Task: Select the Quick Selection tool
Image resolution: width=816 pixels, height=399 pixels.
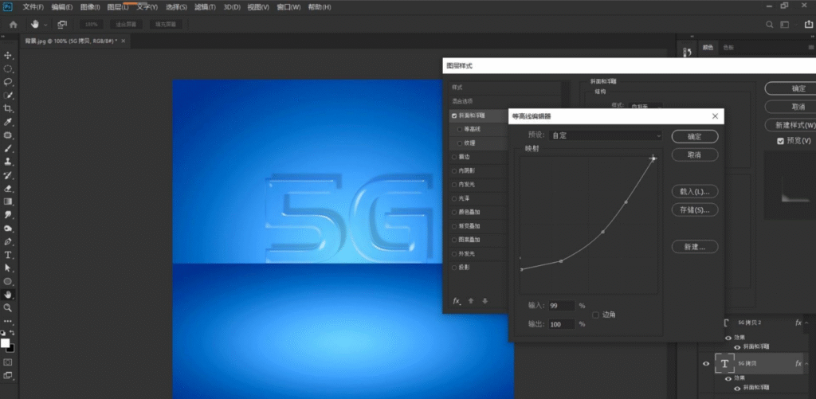Action: (x=8, y=96)
